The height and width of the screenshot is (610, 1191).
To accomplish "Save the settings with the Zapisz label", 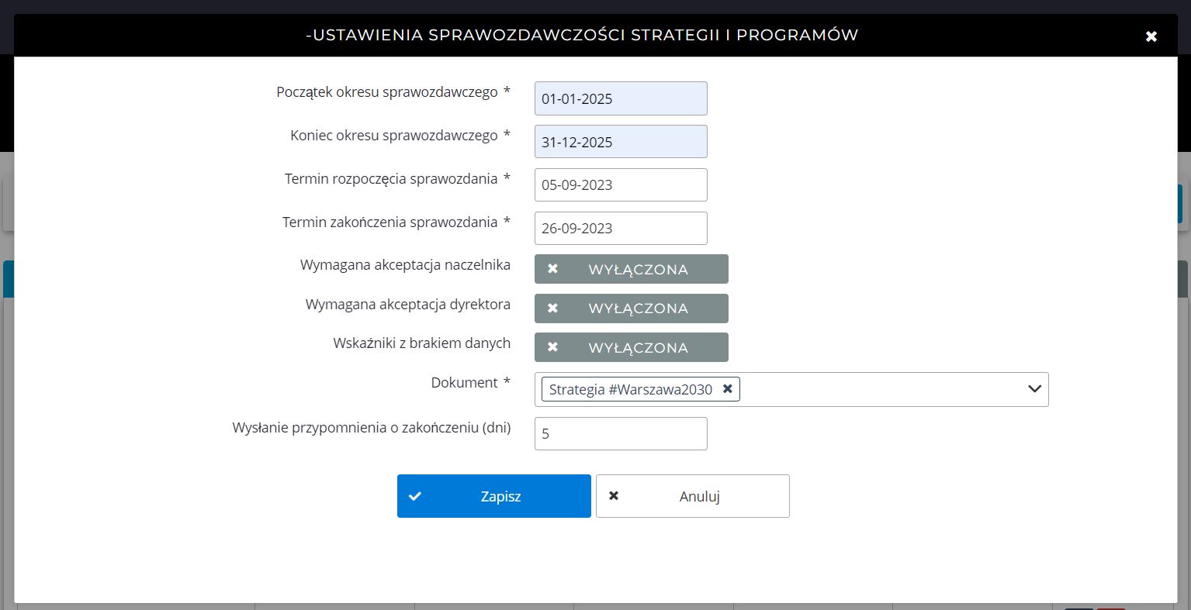I will click(x=500, y=497).
